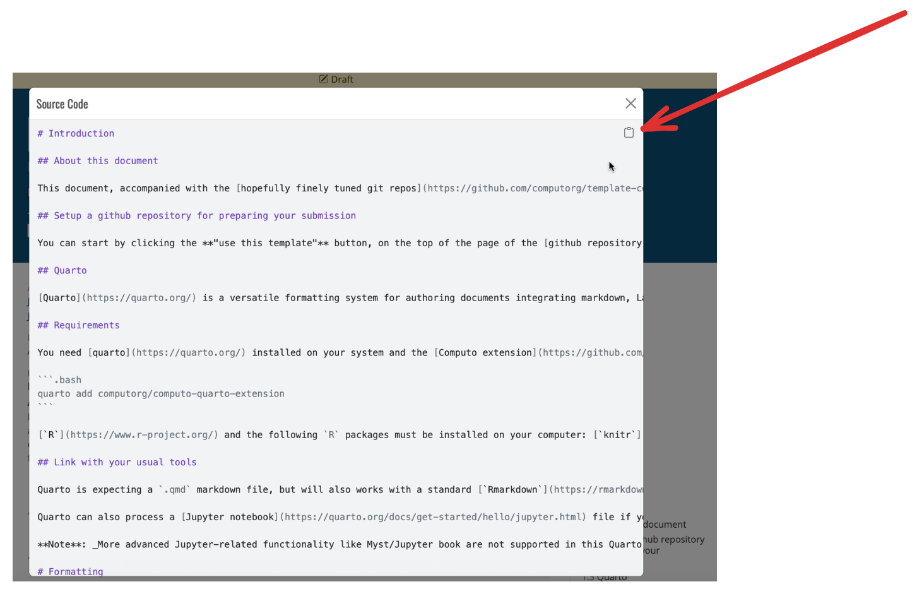Click the Draft pencil icon in the banner
Image resolution: width=917 pixels, height=594 pixels.
pos(324,80)
